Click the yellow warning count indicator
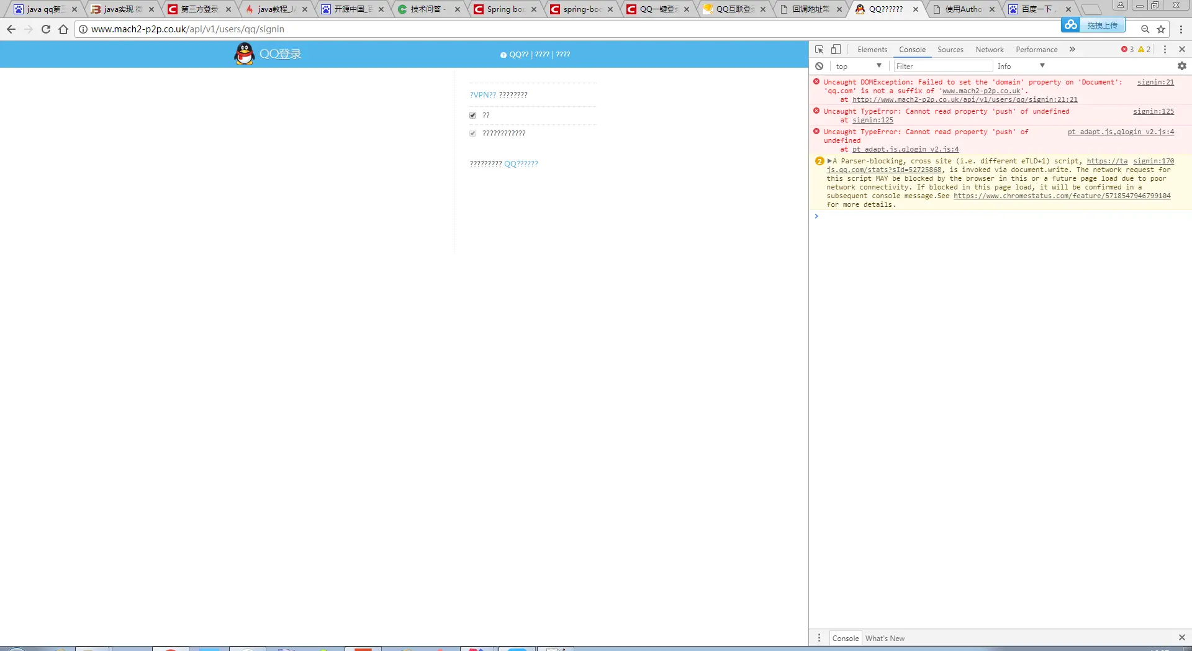This screenshot has height=651, width=1192. [1144, 49]
